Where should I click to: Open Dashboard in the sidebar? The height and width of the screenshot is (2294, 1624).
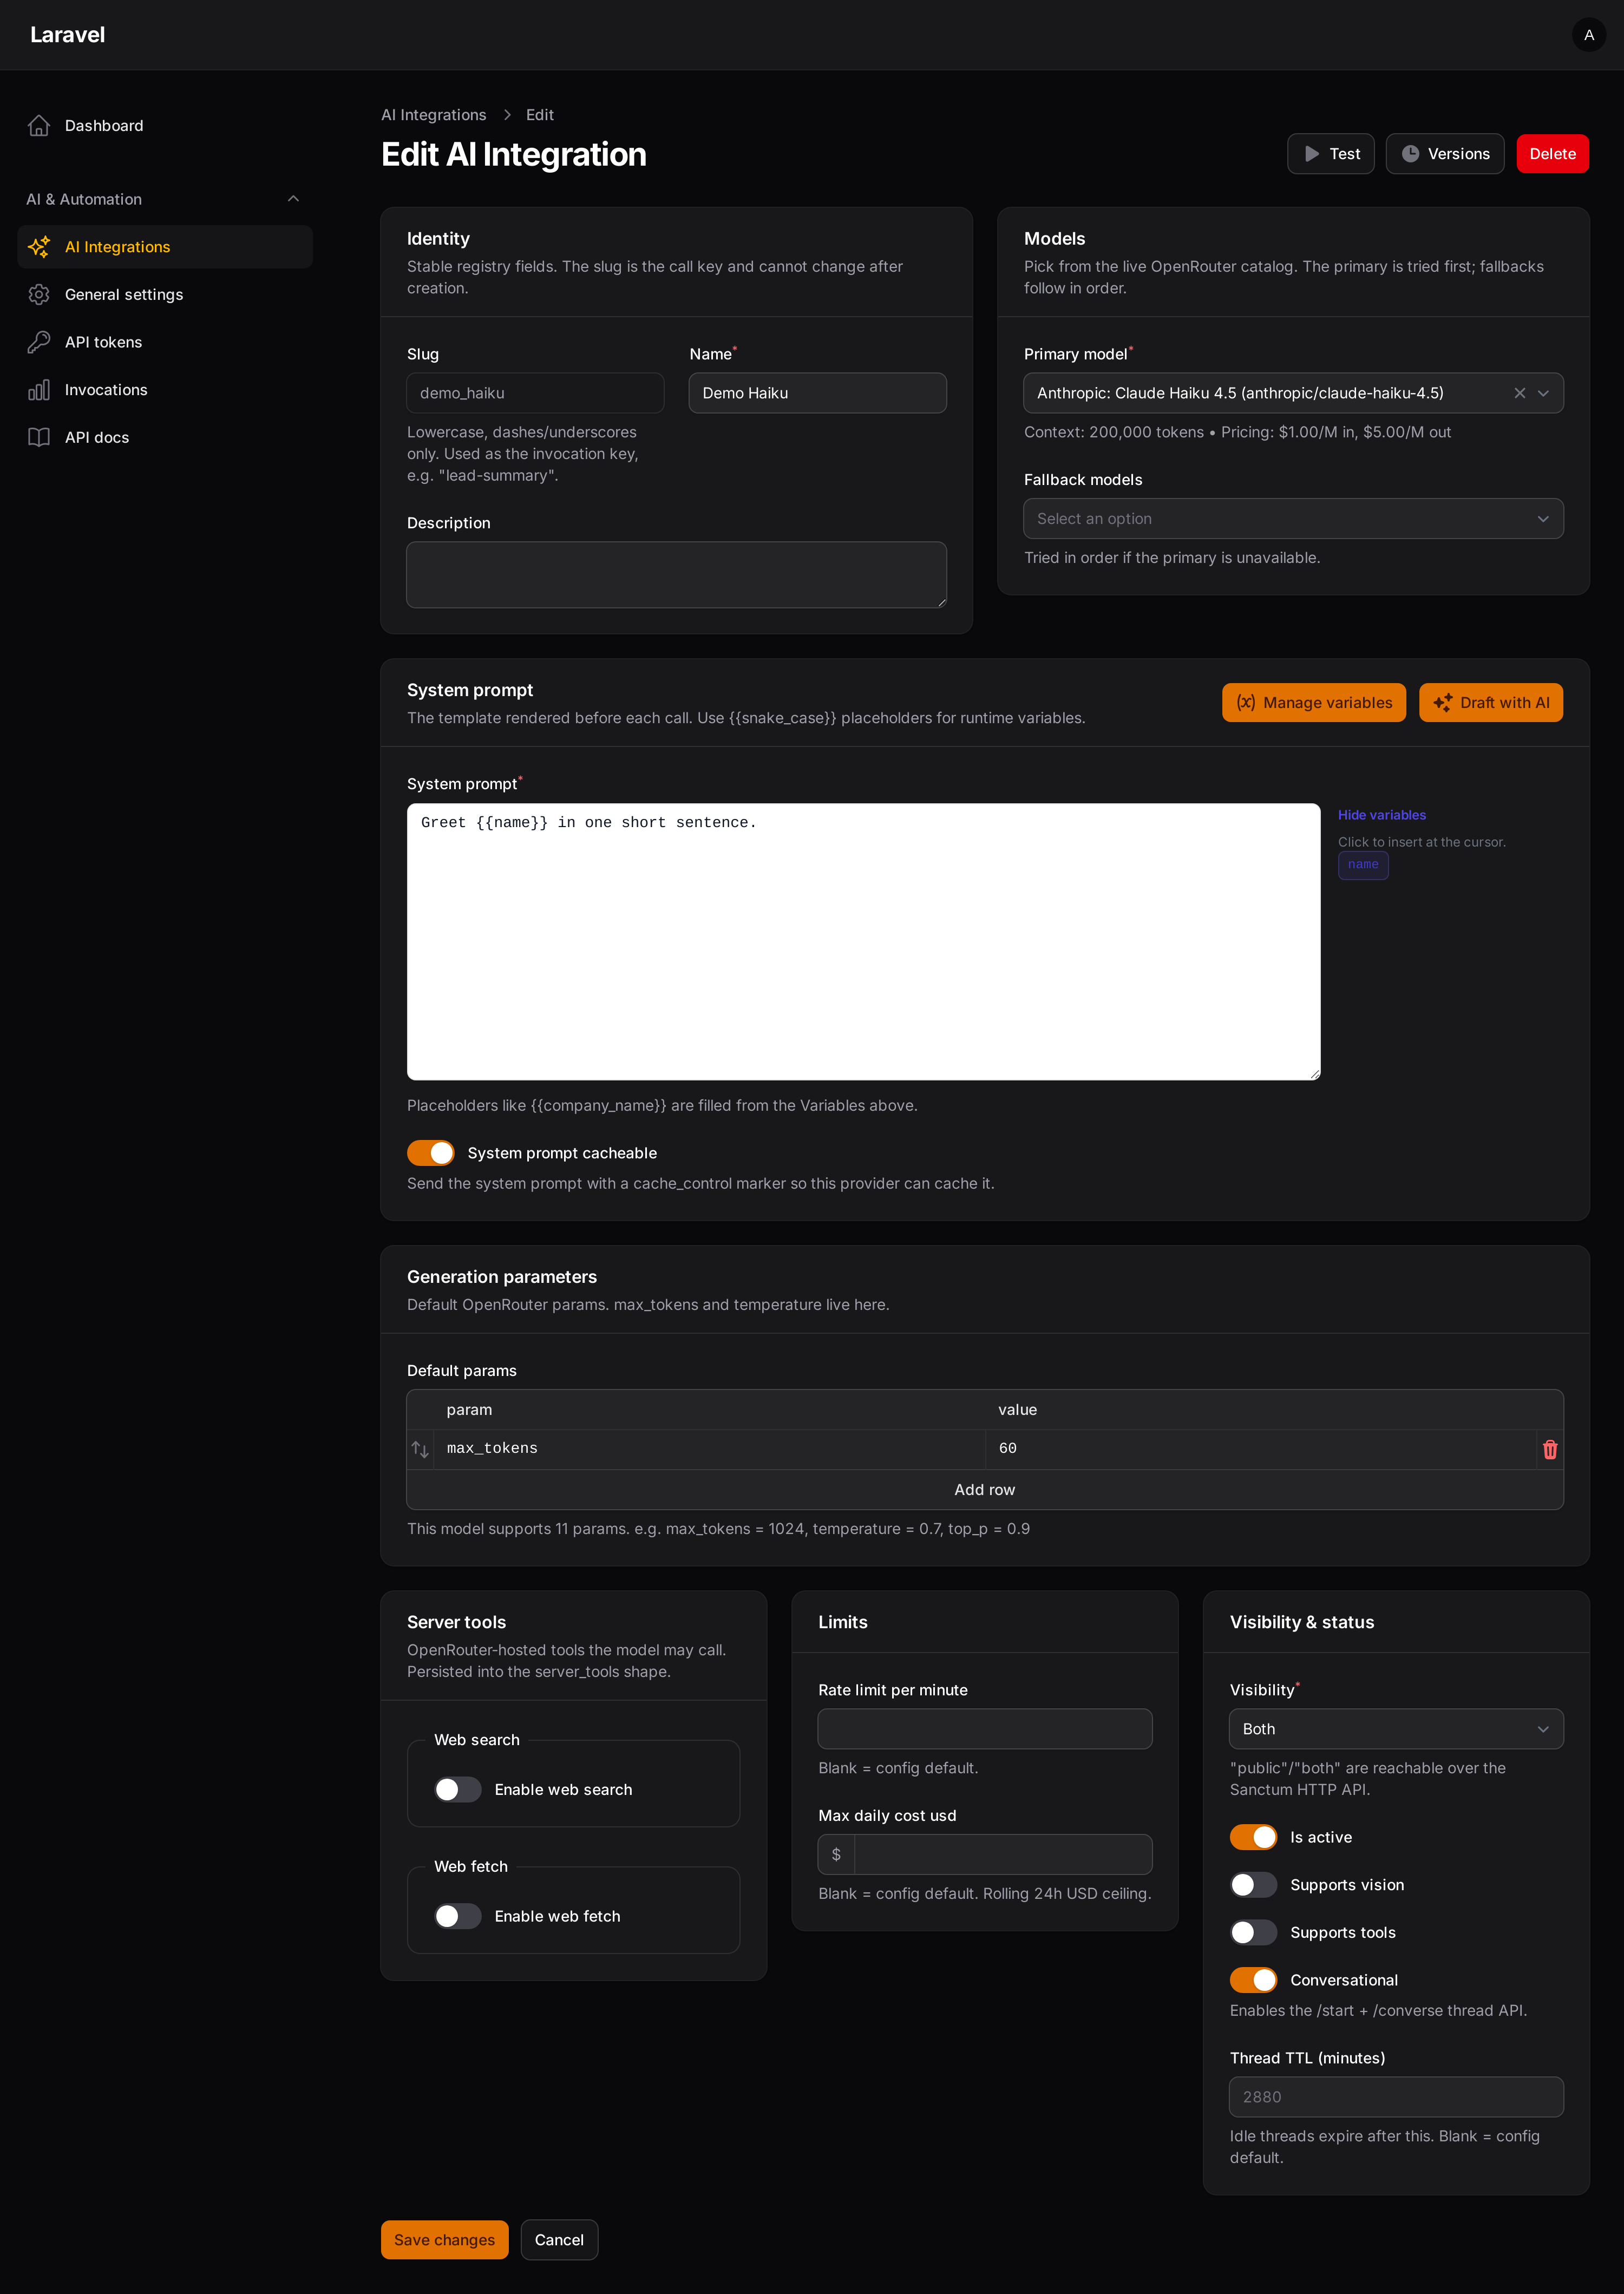point(165,126)
